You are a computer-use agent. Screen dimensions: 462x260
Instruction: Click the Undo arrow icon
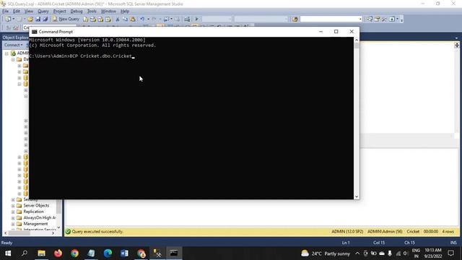tap(143, 19)
